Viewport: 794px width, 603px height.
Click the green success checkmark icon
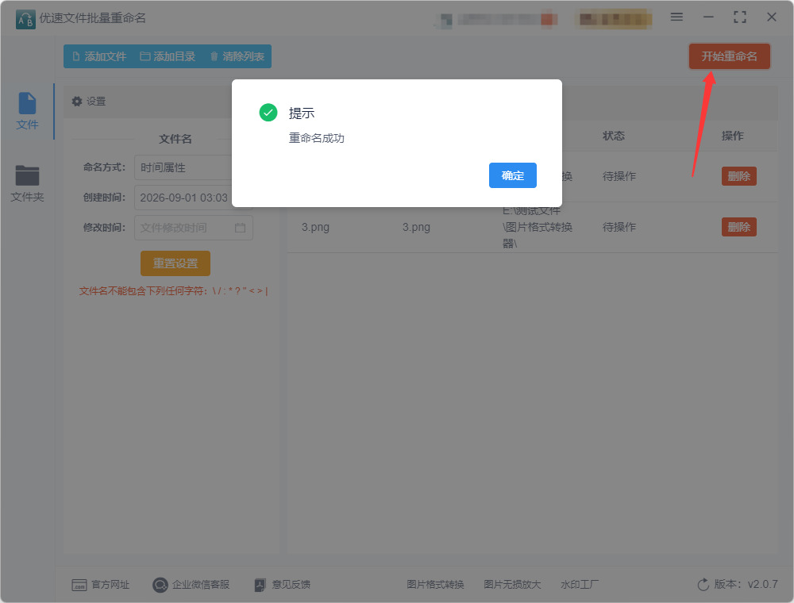(x=268, y=113)
